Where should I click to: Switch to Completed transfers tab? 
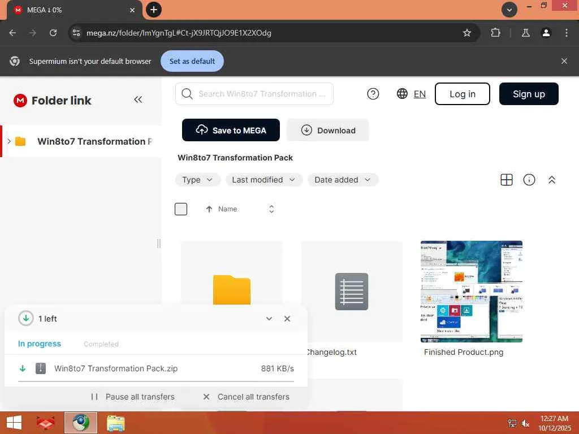101,344
